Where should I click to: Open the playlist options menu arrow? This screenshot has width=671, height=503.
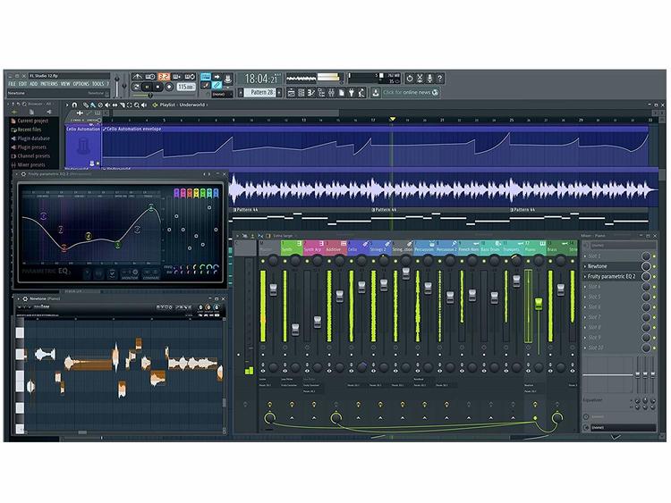click(x=67, y=105)
